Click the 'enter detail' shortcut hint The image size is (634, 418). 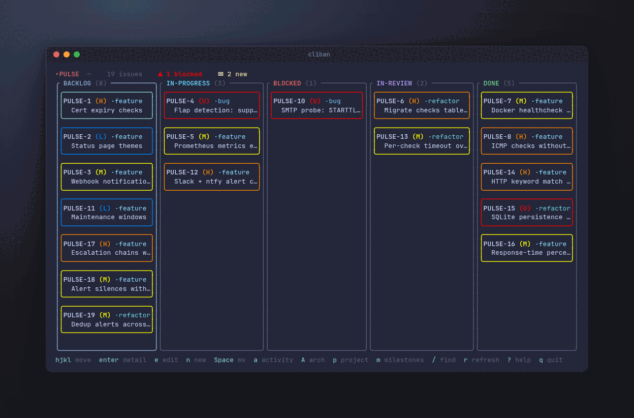(x=122, y=360)
